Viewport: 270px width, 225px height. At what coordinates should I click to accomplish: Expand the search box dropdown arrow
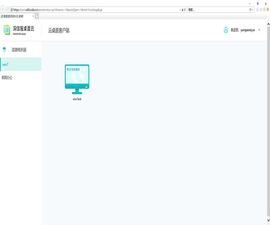pos(253,9)
